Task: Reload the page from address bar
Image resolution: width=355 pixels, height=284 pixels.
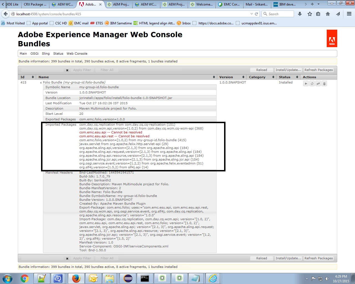Action: coord(257,14)
